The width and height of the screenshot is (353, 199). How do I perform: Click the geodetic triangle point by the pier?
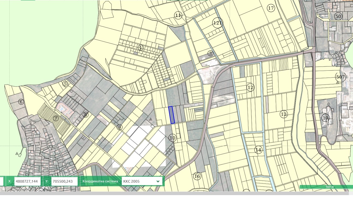pos(17,154)
